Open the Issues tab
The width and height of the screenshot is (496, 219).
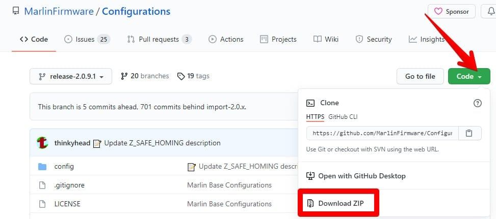pyautogui.click(x=87, y=39)
